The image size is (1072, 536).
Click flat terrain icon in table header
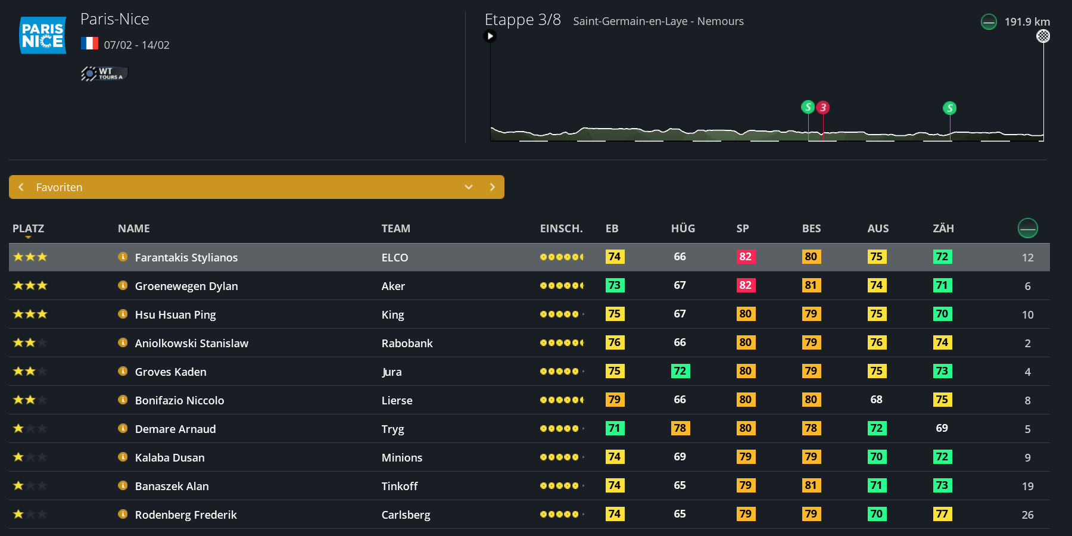pos(1027,228)
